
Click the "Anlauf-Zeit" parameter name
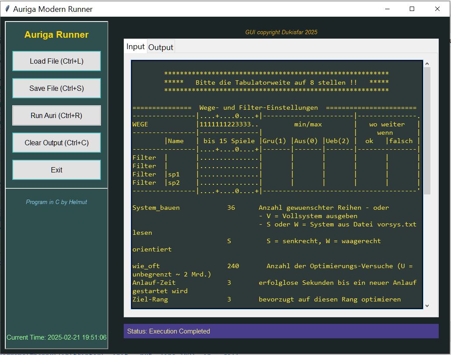154,283
